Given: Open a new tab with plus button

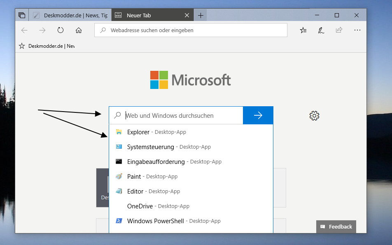Looking at the screenshot, I should [x=201, y=16].
